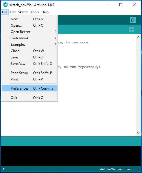This screenshot has width=142, height=173.
Task: Open the Serial Monitor magnifier icon
Action: (x=133, y=20)
